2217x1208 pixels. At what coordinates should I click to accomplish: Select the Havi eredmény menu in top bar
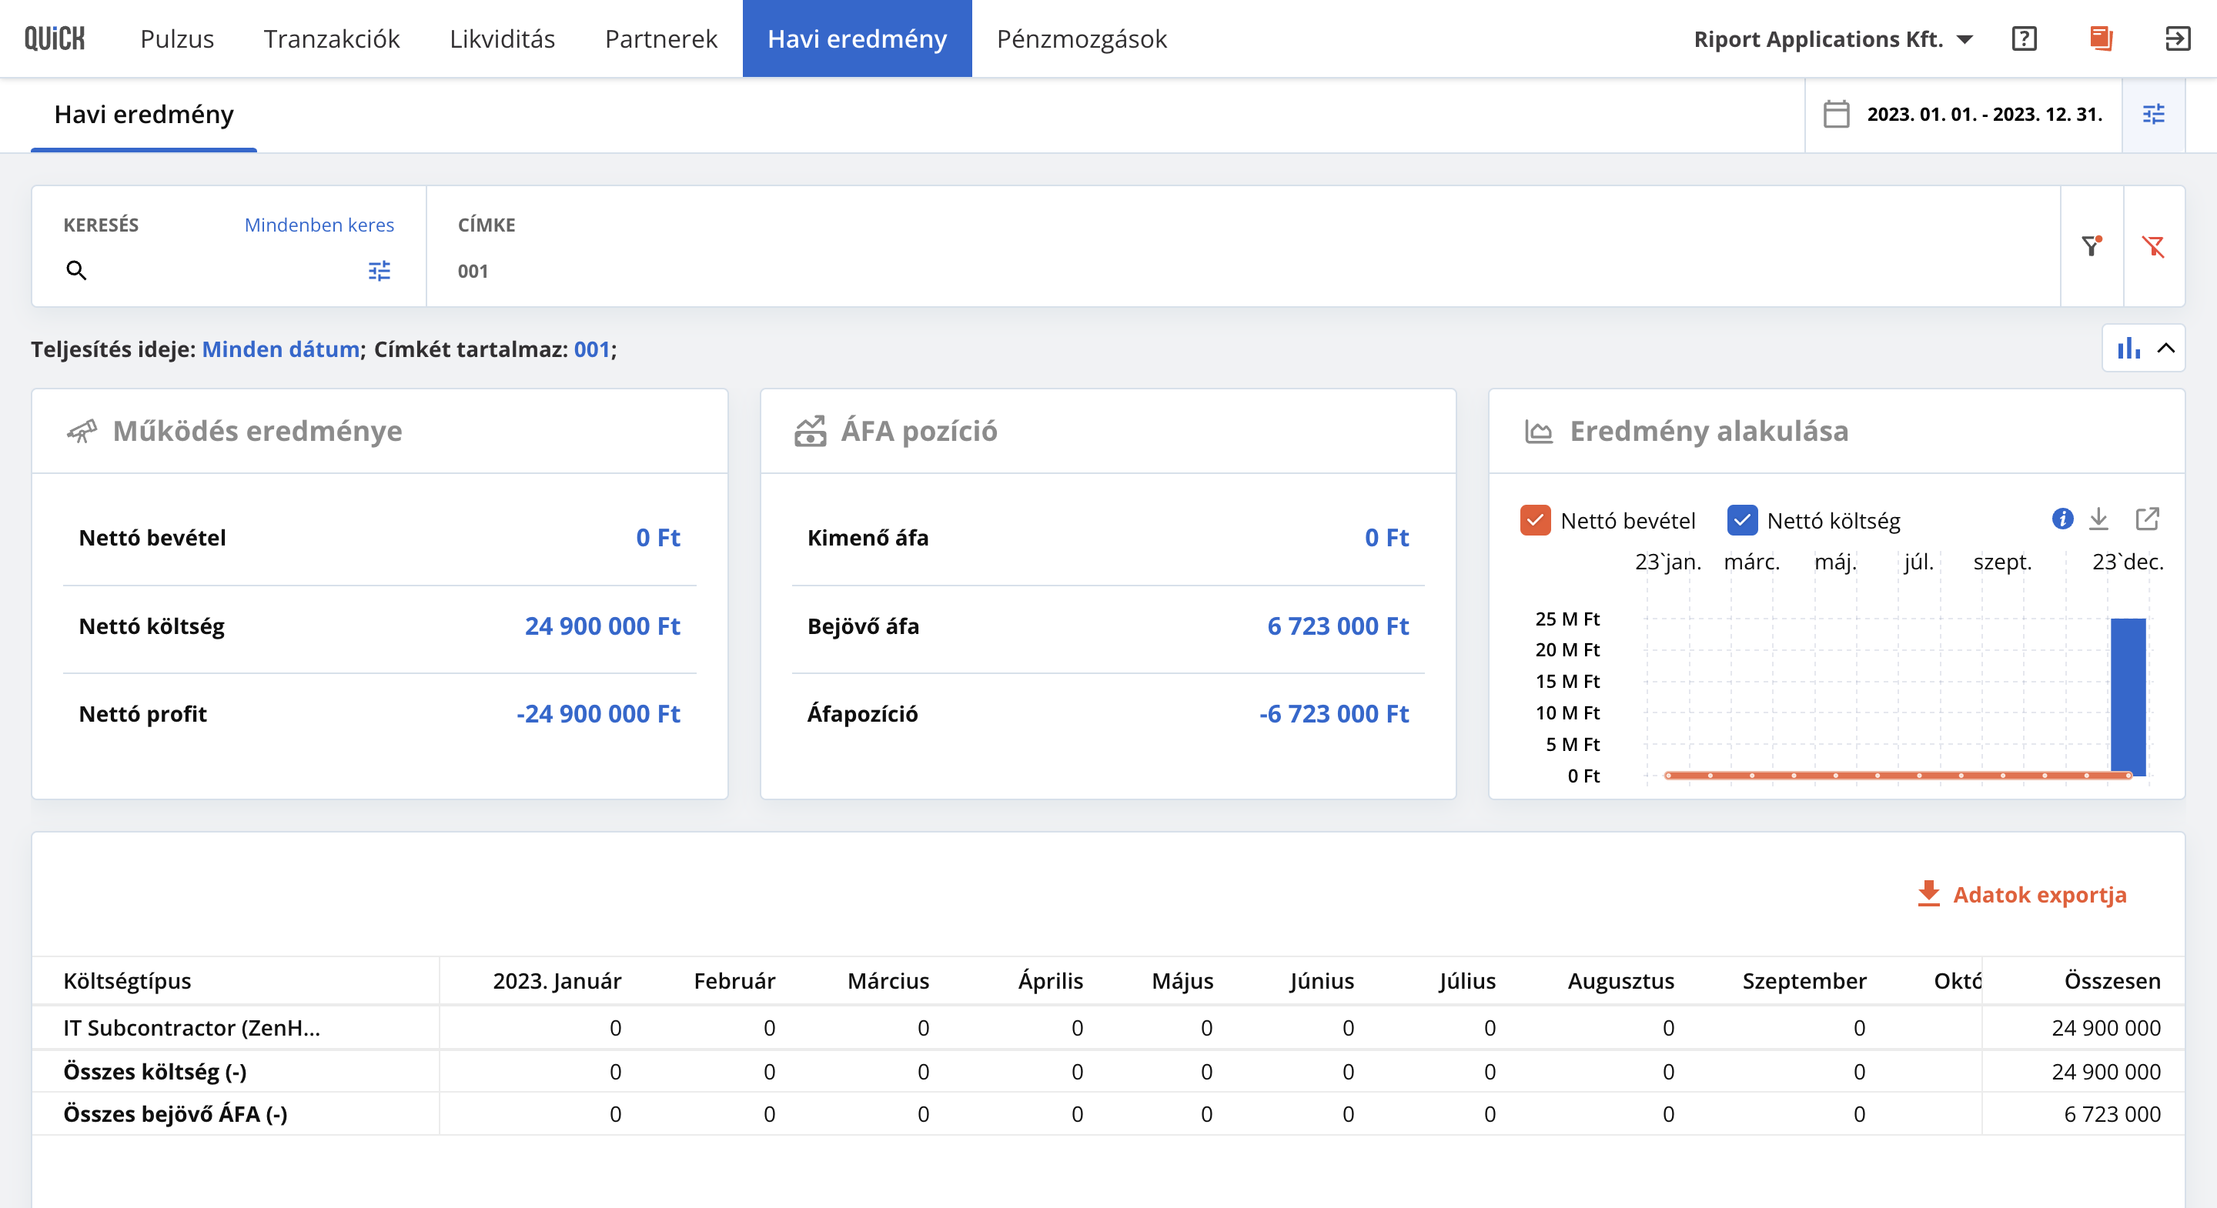858,38
